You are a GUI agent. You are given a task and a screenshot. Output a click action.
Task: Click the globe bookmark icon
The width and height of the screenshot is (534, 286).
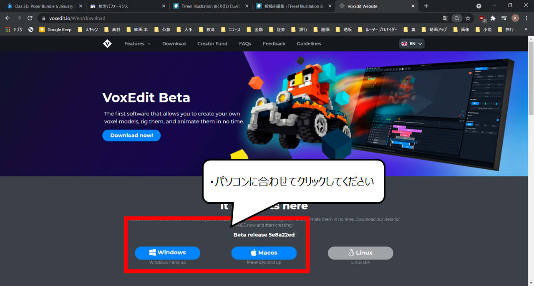(31, 30)
